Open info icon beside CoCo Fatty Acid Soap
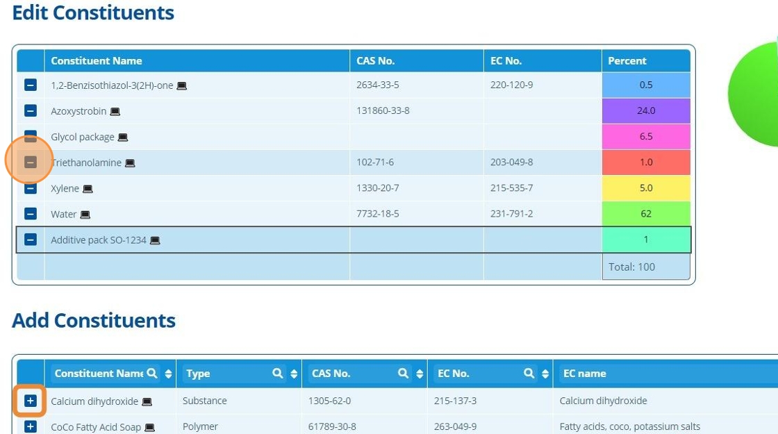This screenshot has width=778, height=434. click(149, 428)
